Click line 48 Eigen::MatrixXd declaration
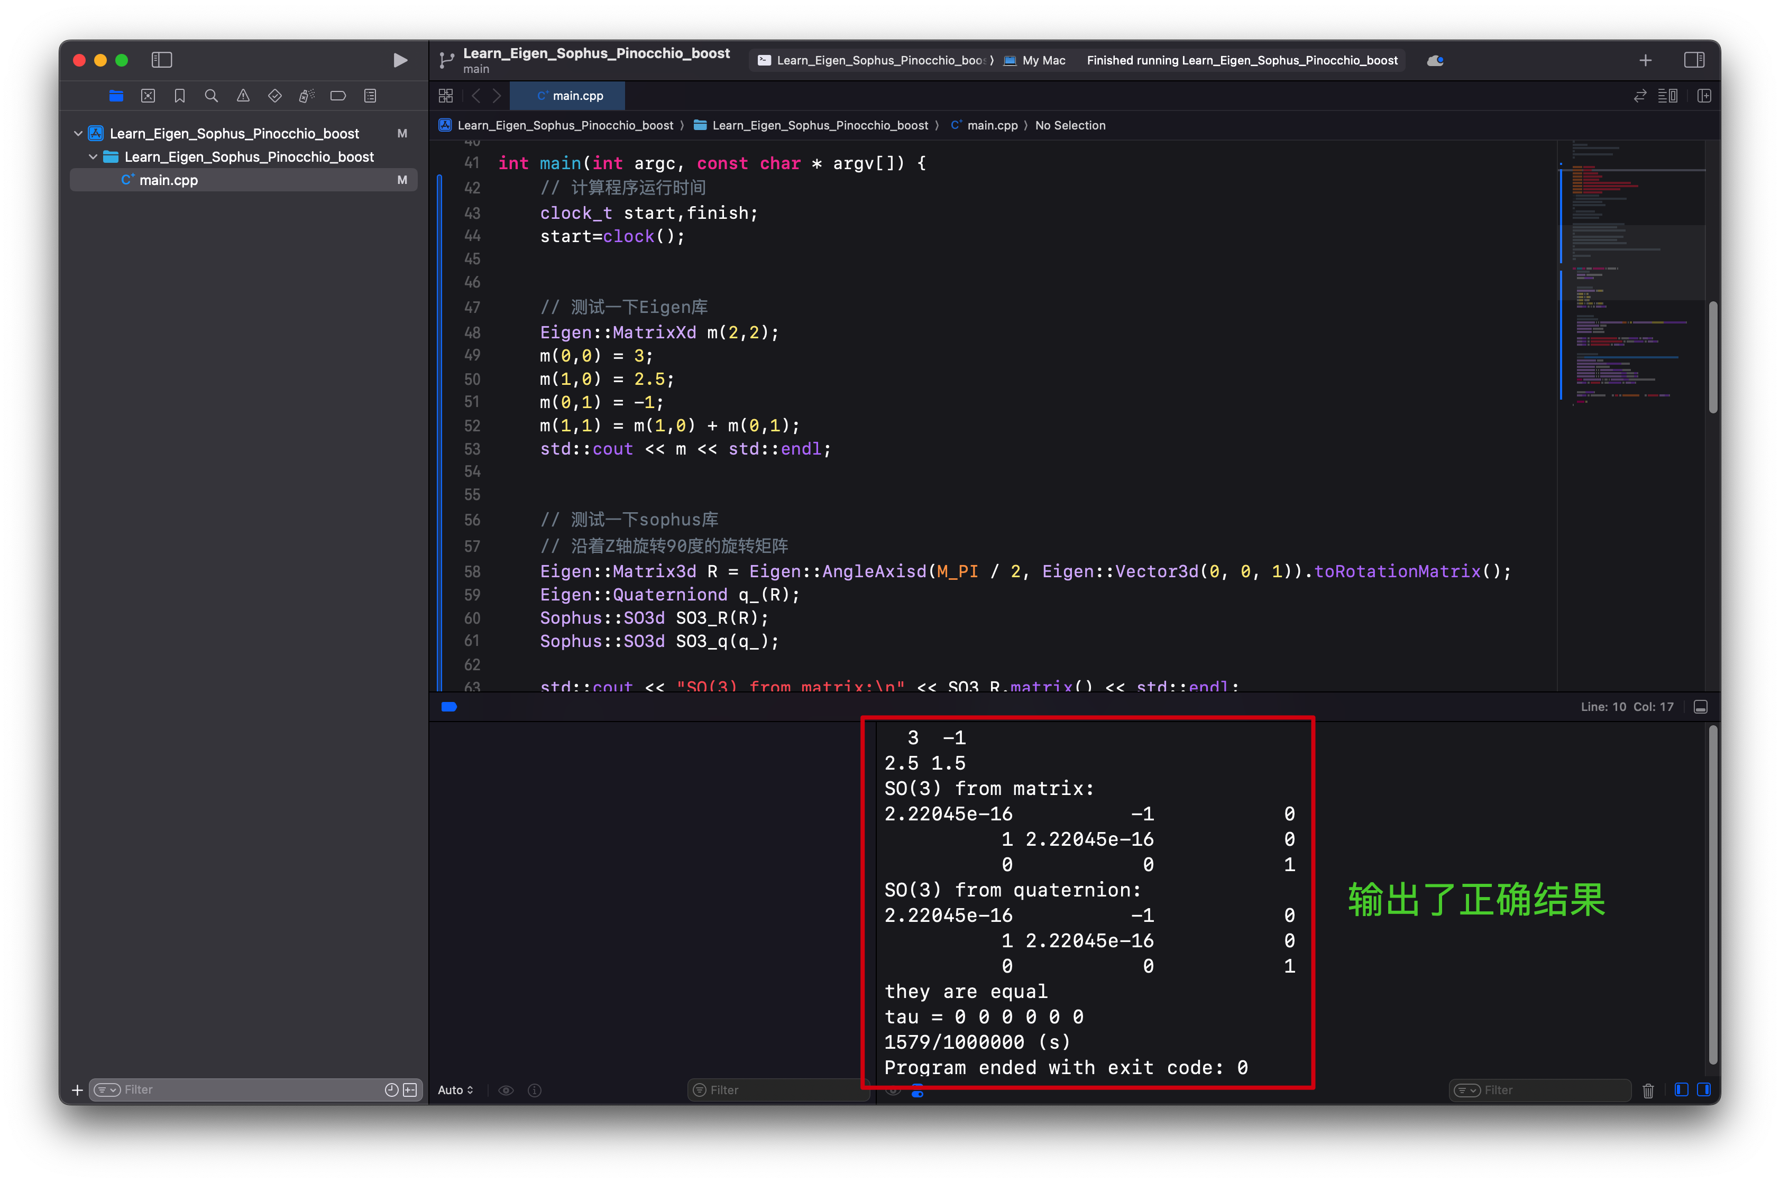 [659, 332]
